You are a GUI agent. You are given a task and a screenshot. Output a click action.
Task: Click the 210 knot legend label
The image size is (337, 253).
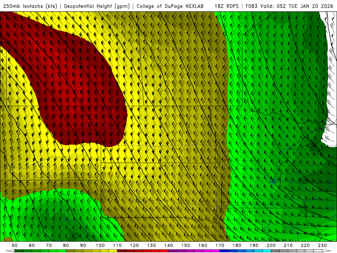tap(288, 245)
